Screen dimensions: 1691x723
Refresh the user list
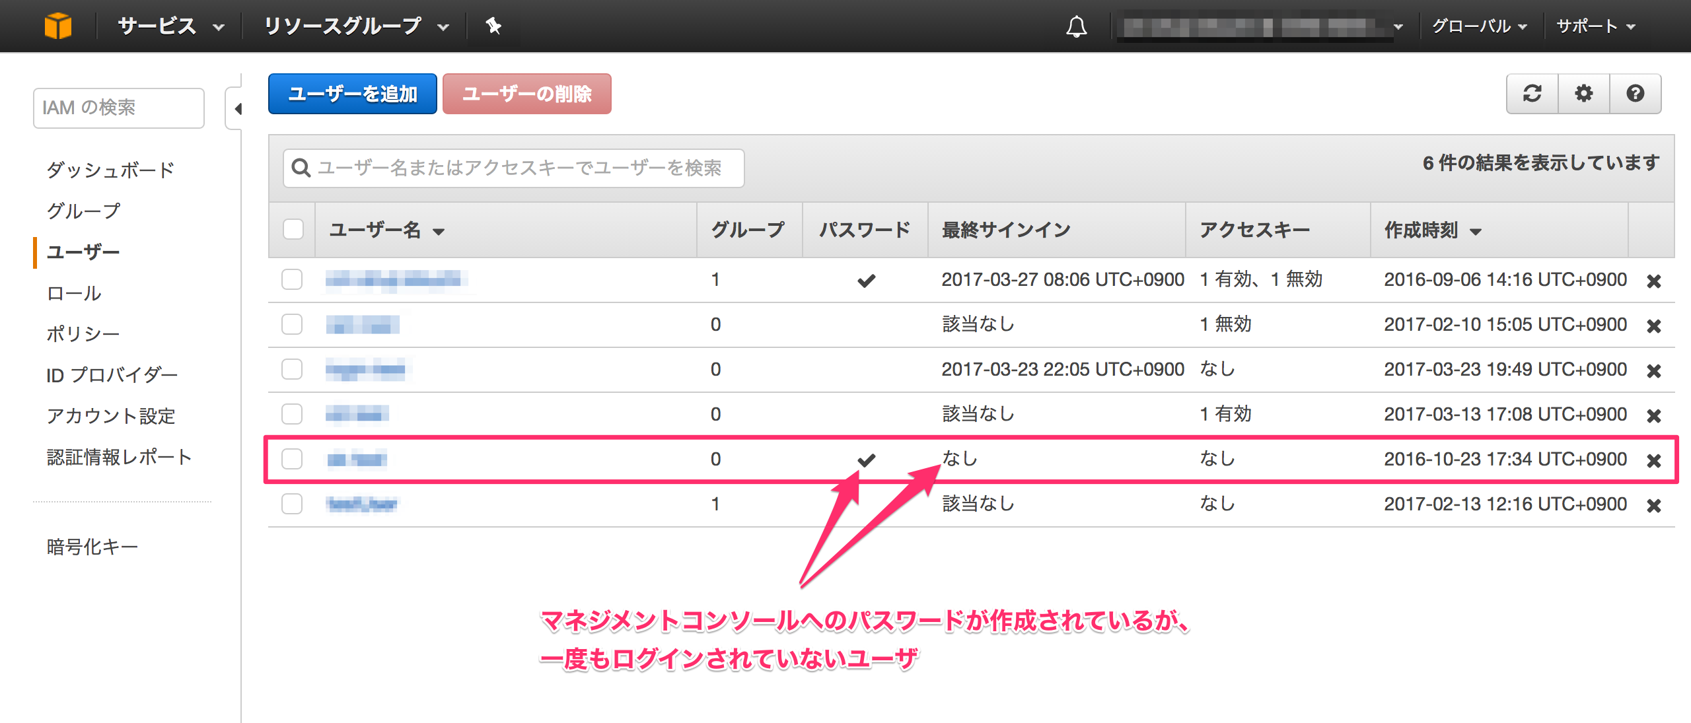(1532, 94)
